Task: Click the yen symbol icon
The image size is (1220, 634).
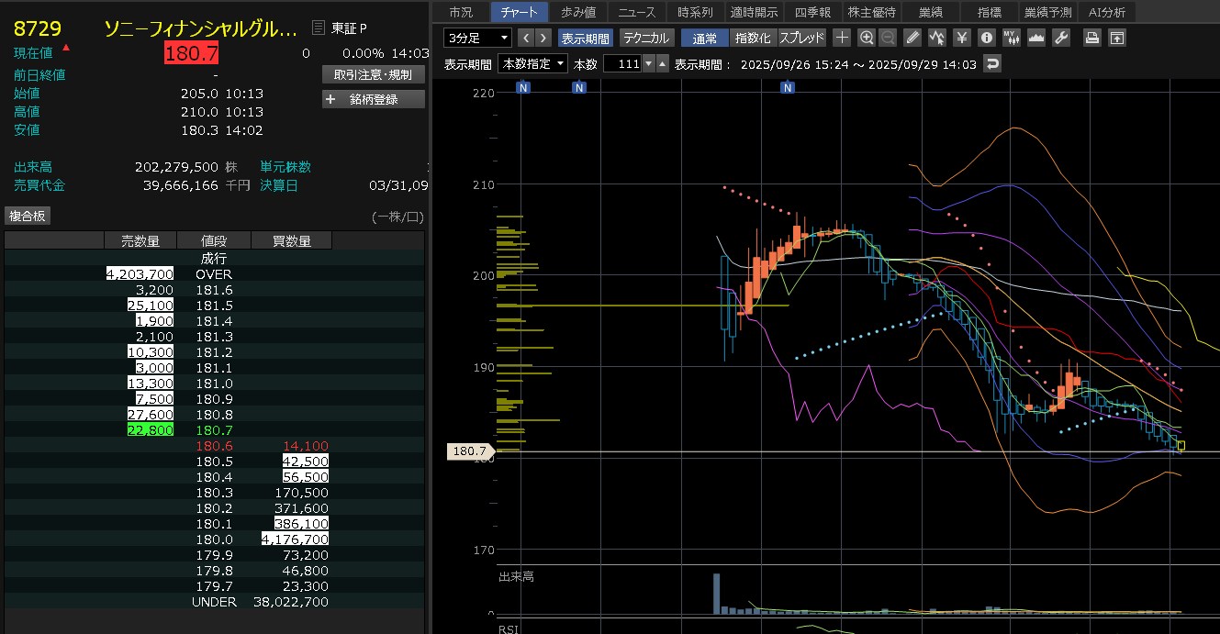Action: (x=961, y=38)
